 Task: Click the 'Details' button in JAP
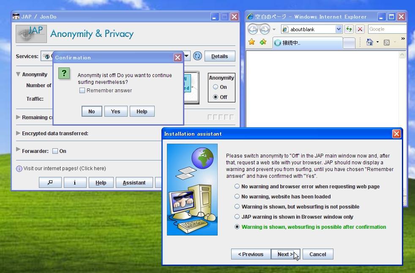[220, 56]
